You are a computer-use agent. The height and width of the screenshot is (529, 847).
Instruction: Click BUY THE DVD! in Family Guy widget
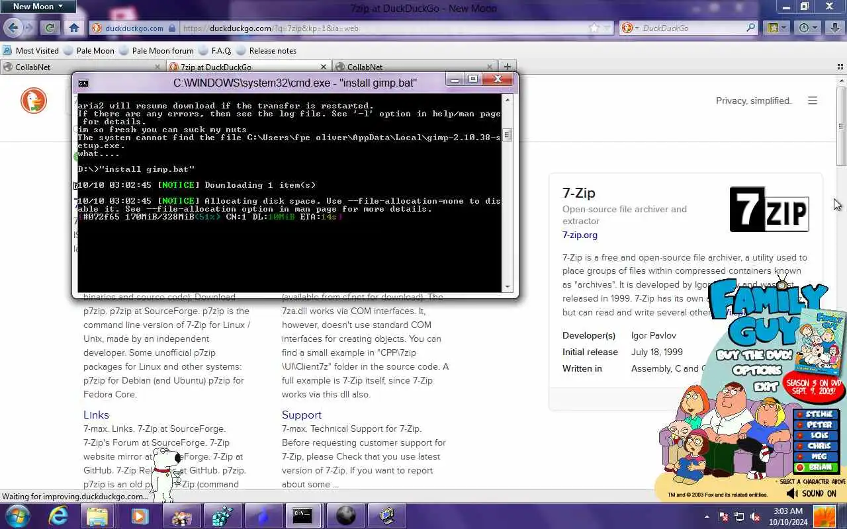tap(754, 355)
